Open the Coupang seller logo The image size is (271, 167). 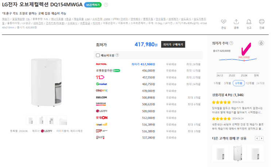tap(101, 91)
